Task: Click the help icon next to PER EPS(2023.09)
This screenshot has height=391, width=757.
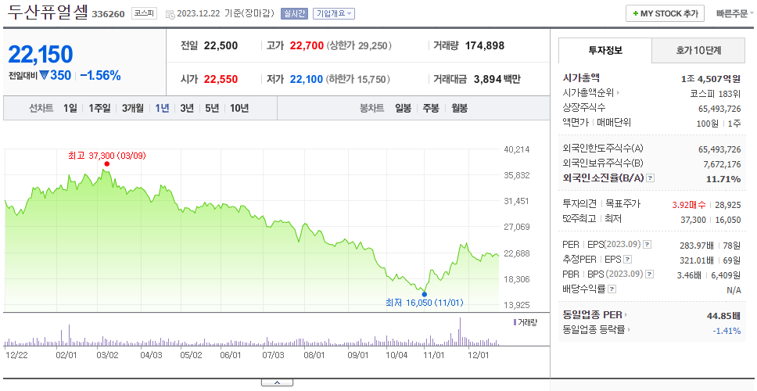Action: (x=648, y=245)
